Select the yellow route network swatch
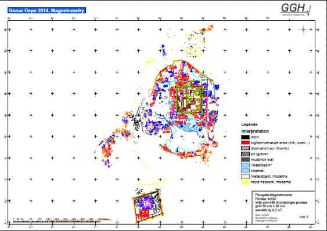Viewport: 327px width, 231px height. [x=245, y=182]
